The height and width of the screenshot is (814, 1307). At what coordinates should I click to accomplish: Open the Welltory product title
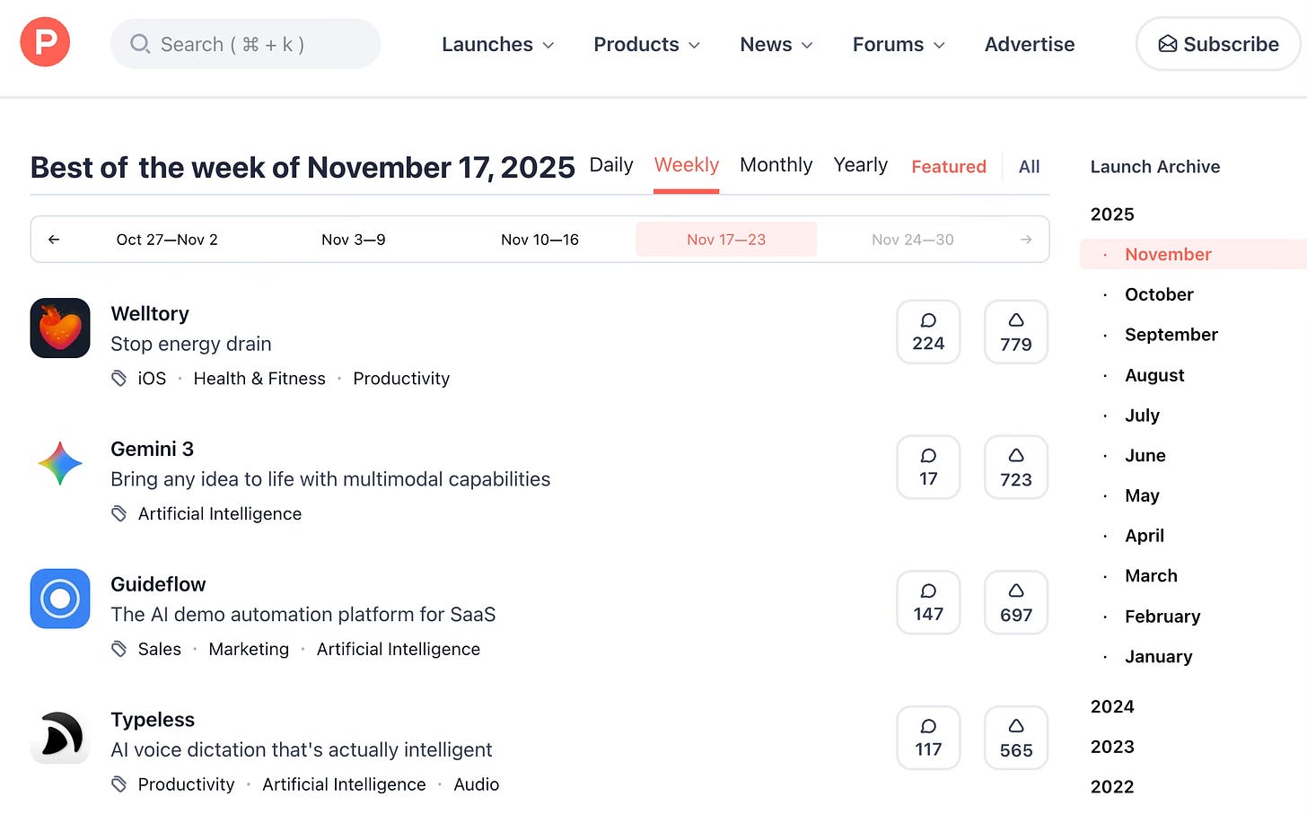tap(150, 314)
